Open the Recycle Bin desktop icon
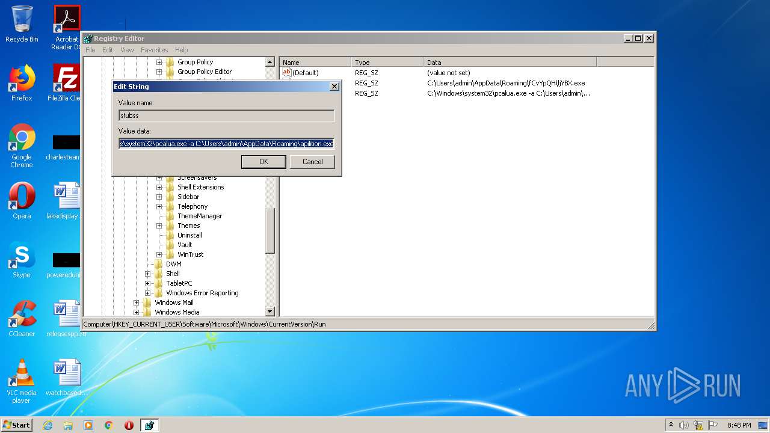 [22, 24]
